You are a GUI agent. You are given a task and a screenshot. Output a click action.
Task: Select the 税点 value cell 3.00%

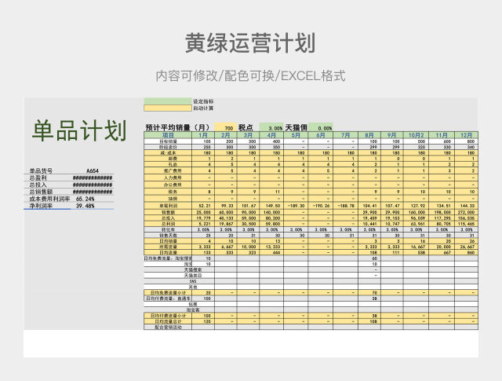tap(271, 127)
